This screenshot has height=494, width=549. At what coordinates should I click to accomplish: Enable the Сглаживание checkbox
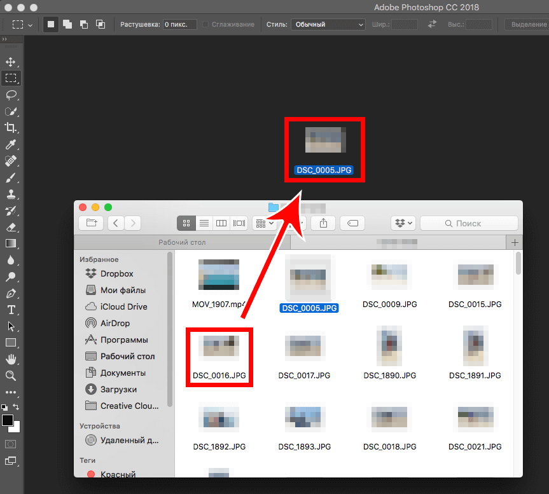[205, 25]
